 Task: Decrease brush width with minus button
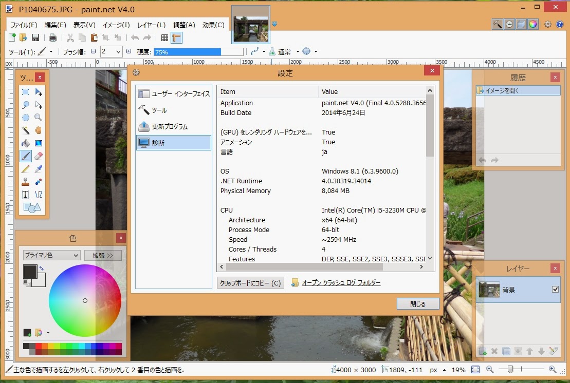(x=93, y=51)
